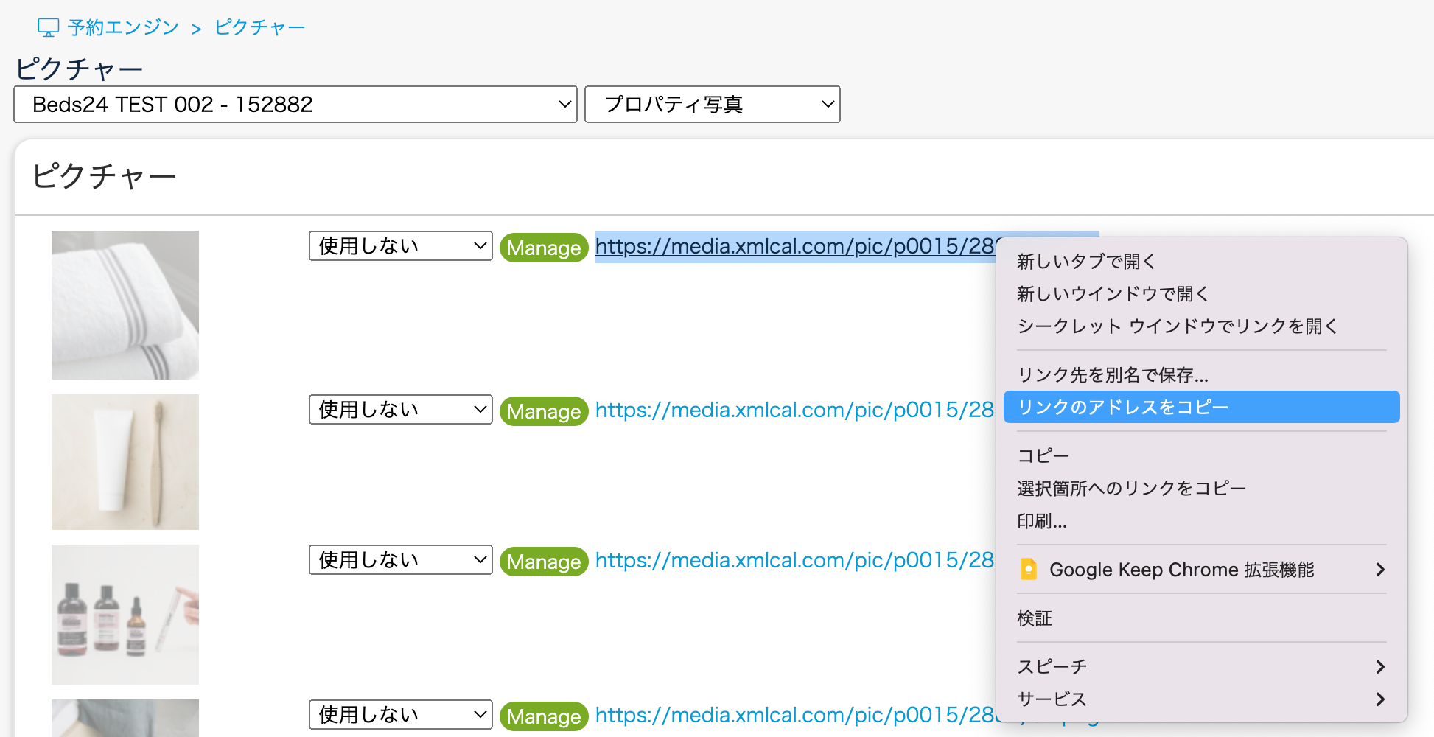Viewport: 1434px width, 737px height.
Task: Click the ピクチャー breadcrumb link
Action: coord(259,28)
